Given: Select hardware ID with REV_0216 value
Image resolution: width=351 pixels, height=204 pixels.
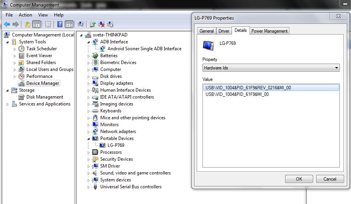Looking at the screenshot, I should (271, 88).
